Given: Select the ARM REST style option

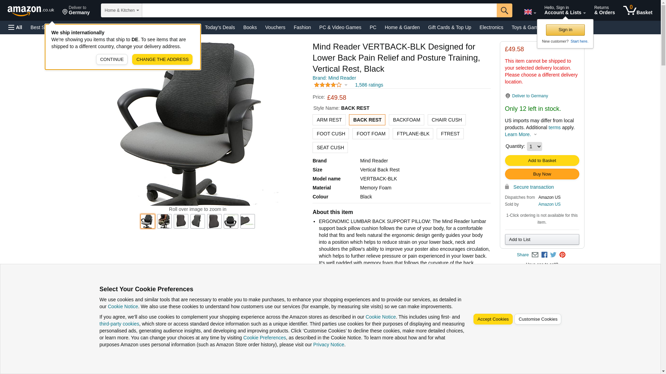Looking at the screenshot, I should tap(329, 120).
